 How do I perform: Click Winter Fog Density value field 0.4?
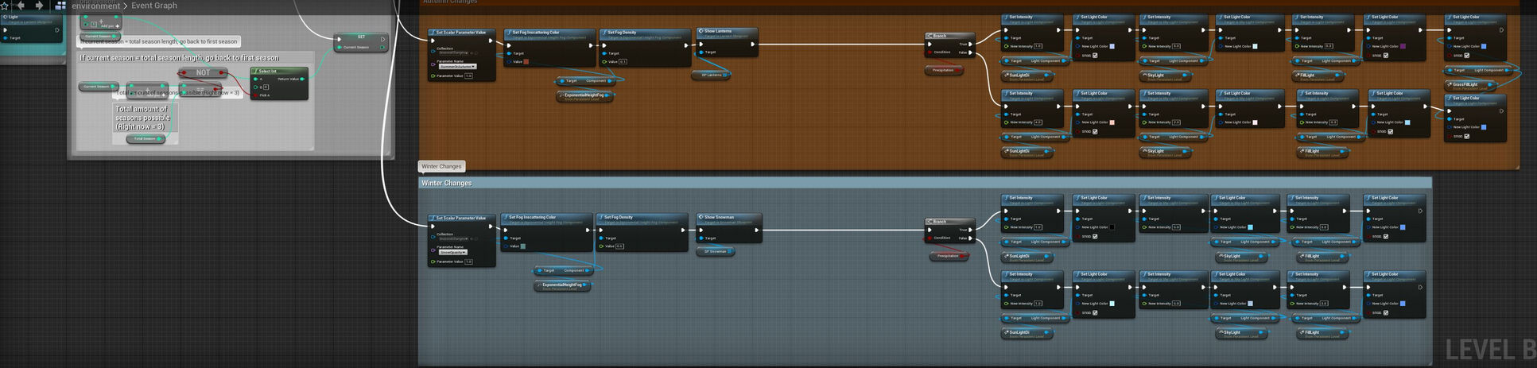[x=619, y=246]
